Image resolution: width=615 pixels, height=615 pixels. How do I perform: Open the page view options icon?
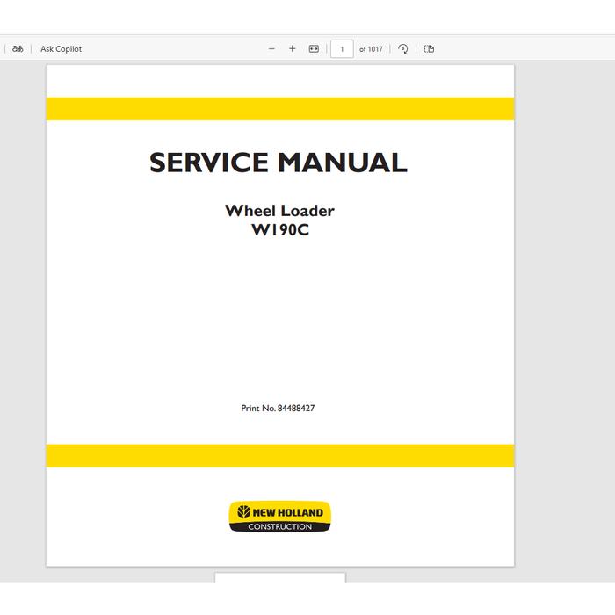(430, 49)
